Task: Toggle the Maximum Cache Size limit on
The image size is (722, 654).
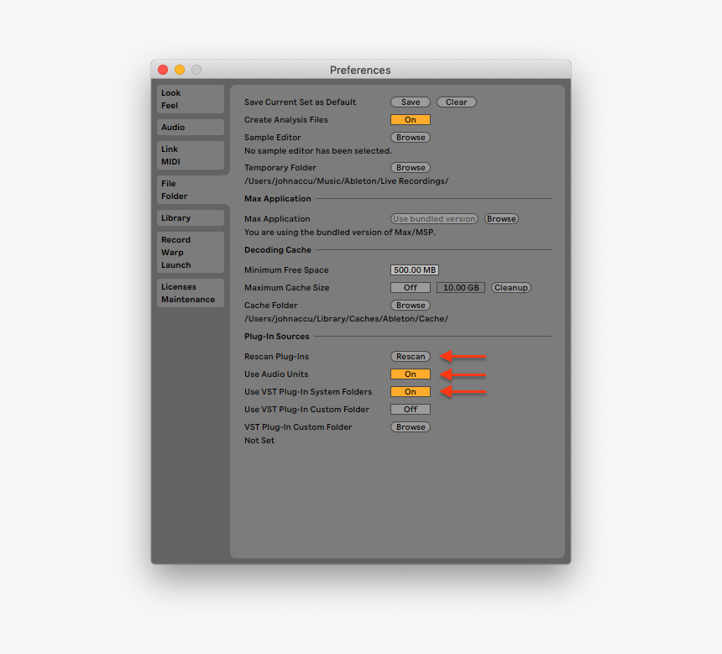Action: tap(410, 287)
